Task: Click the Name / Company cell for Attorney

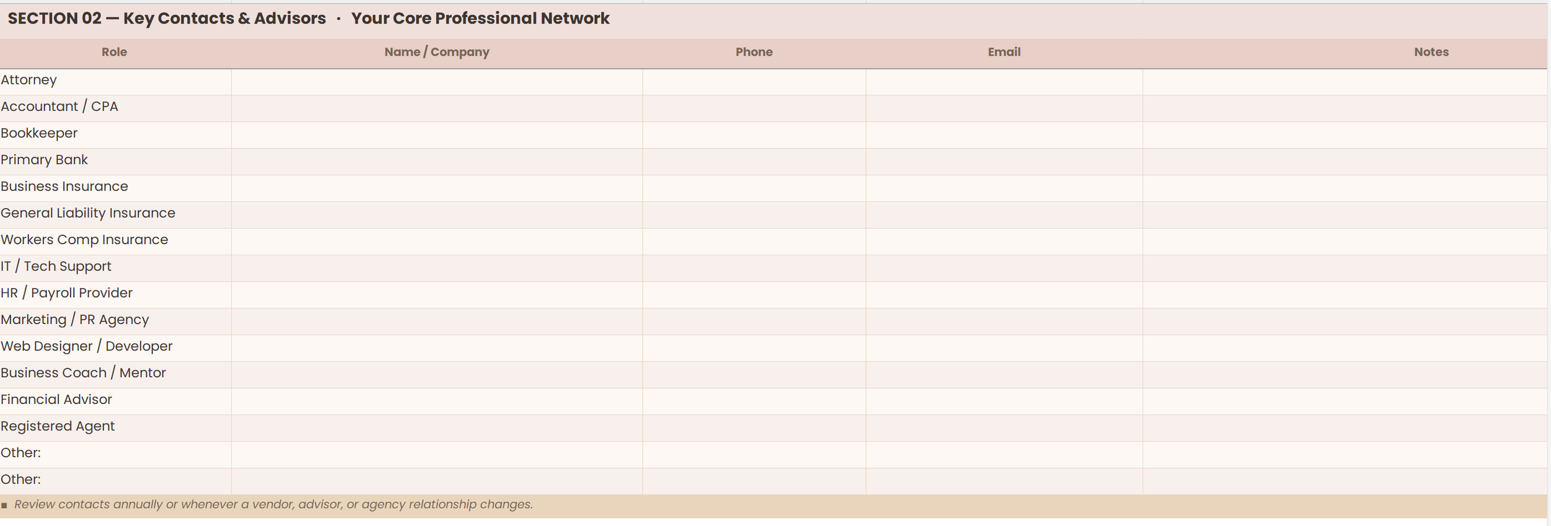Action: pos(437,82)
